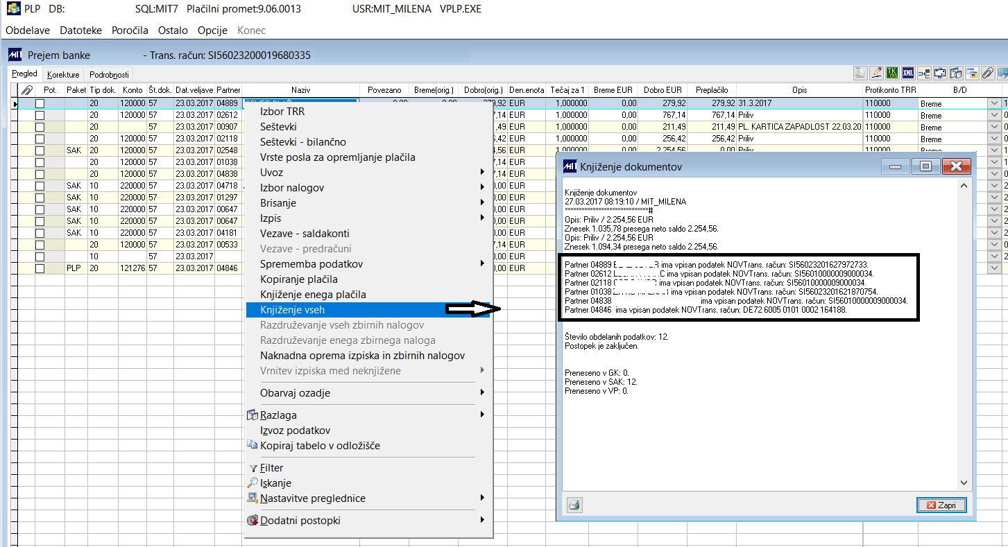Switch to the Korekture tab
This screenshot has width=1008, height=547.
(63, 74)
